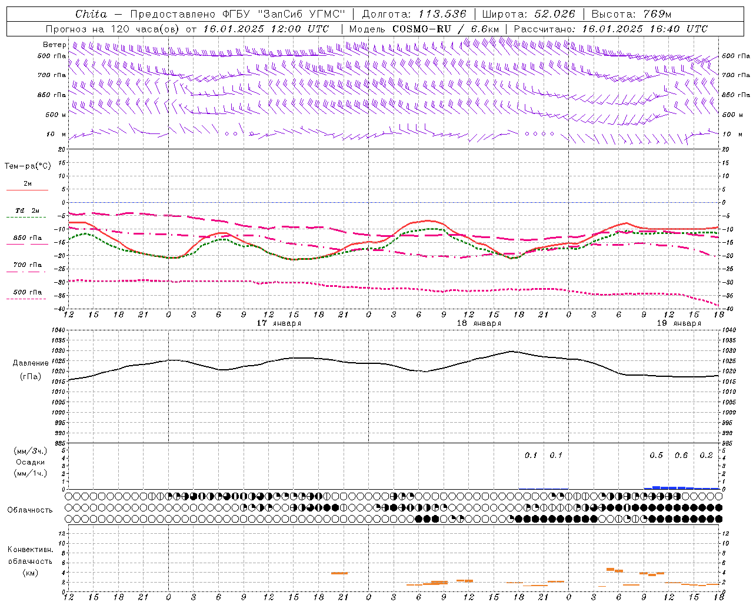Click the "Модель COSMO-RU / 6.6км" text

[424, 29]
